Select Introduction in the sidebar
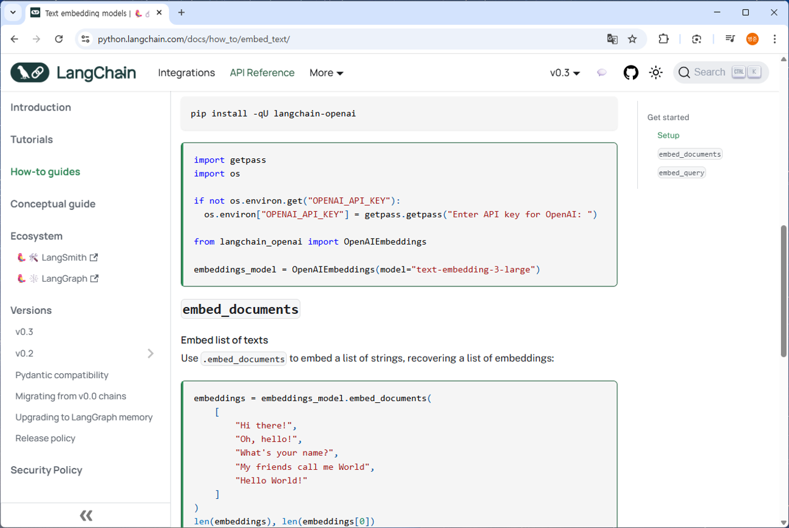This screenshot has height=528, width=789. click(x=41, y=107)
